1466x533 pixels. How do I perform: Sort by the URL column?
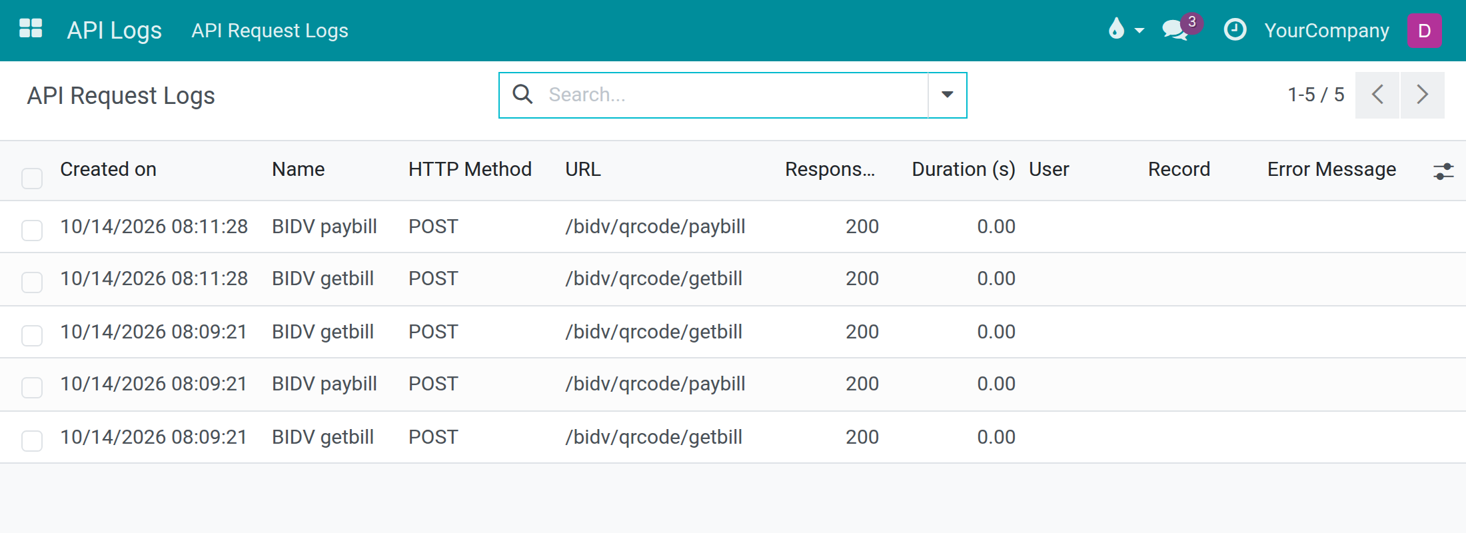[583, 169]
